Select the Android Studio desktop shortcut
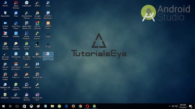 (x=27, y=46)
